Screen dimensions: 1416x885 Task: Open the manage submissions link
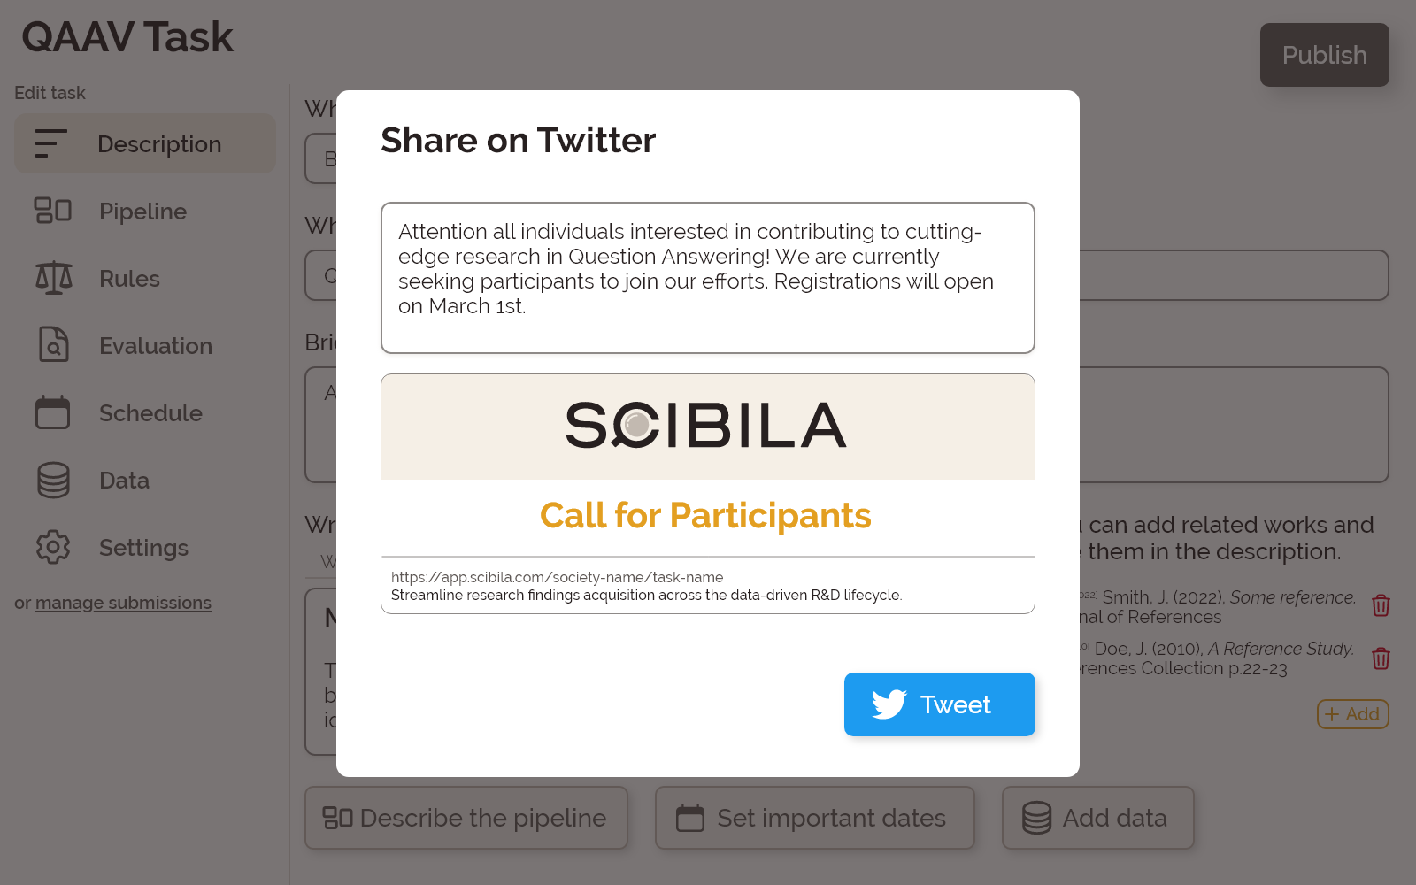123,603
